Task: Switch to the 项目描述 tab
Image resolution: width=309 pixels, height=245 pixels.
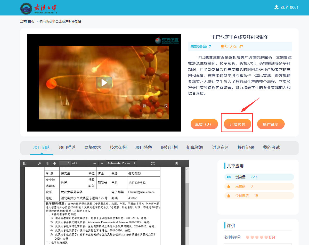Action: tap(67, 148)
